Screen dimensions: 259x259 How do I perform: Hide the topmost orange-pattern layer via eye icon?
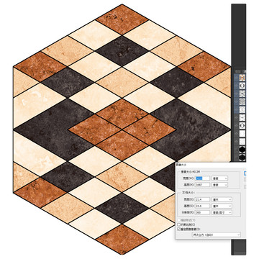tap(236, 78)
